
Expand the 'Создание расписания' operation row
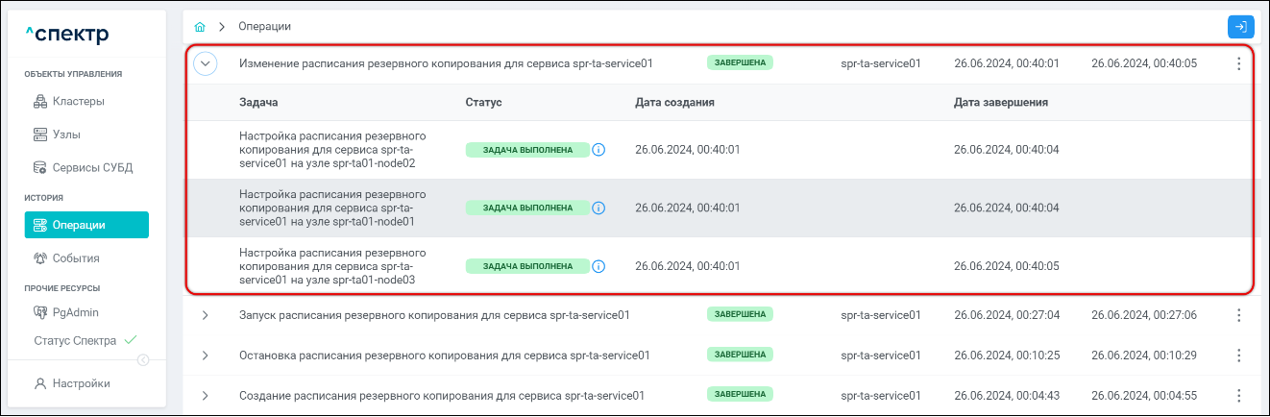click(206, 396)
